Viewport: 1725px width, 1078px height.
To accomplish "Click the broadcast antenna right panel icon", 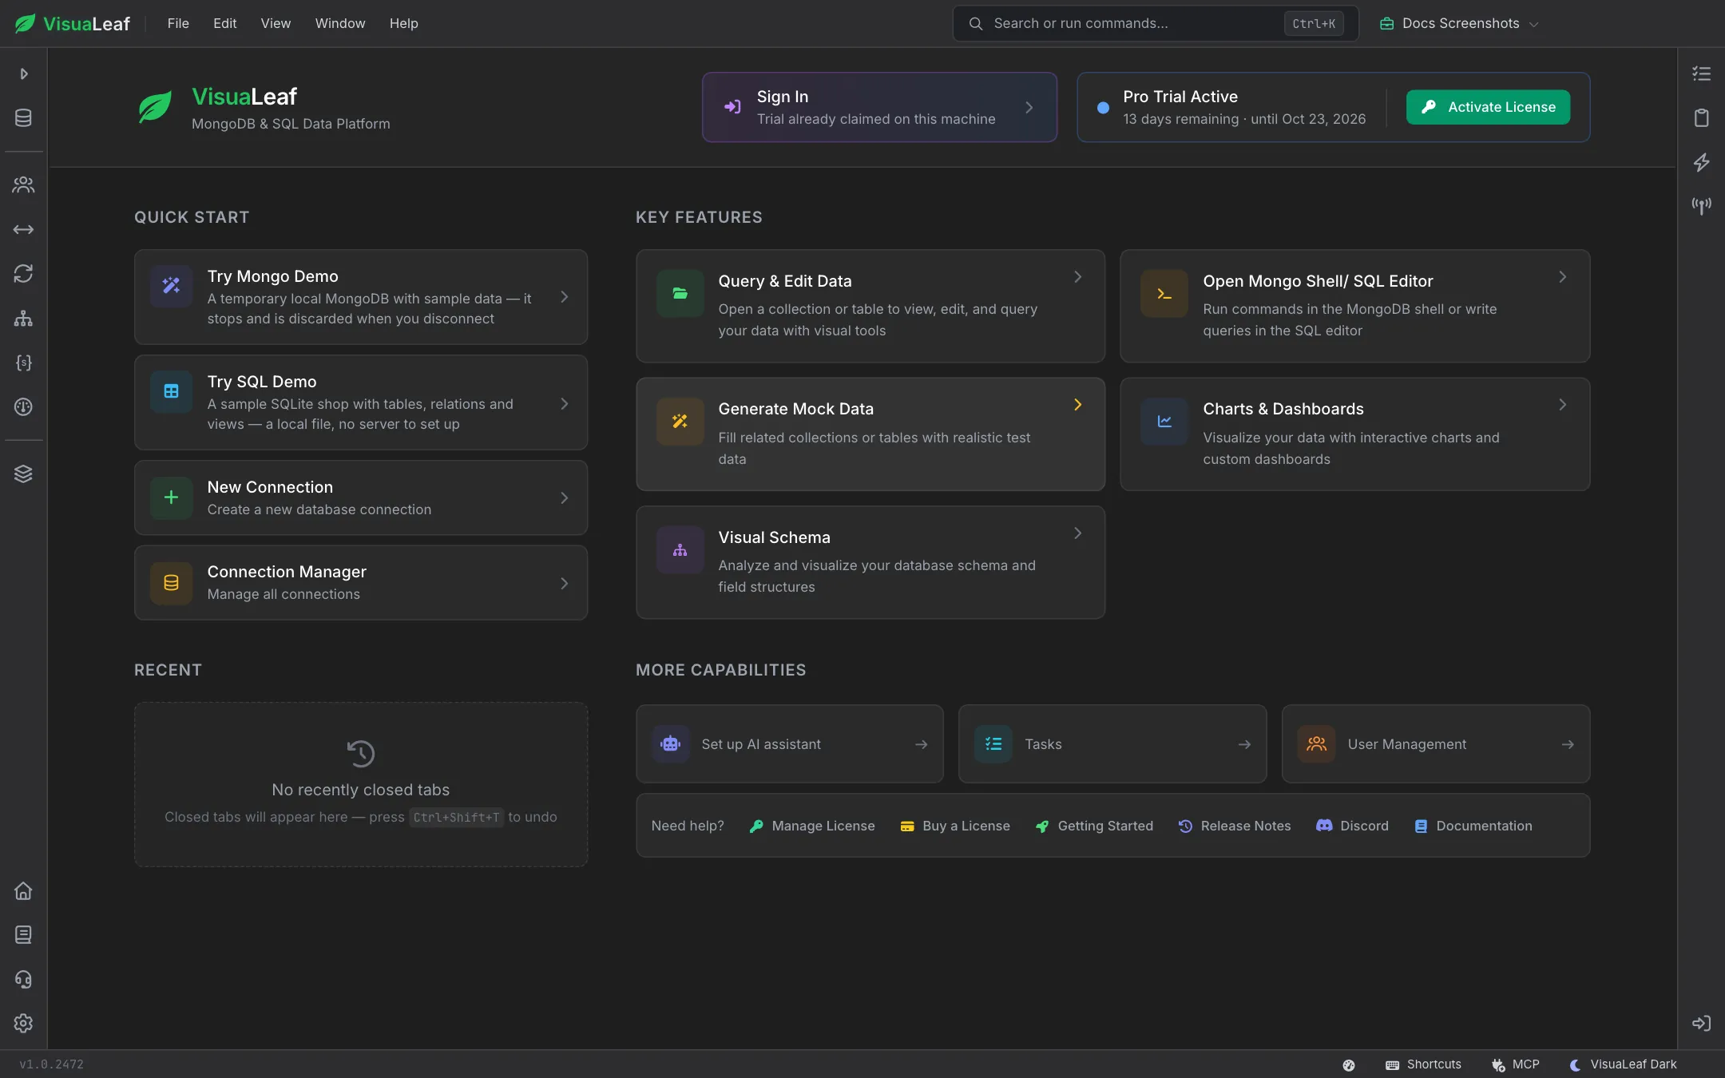I will pyautogui.click(x=1701, y=206).
